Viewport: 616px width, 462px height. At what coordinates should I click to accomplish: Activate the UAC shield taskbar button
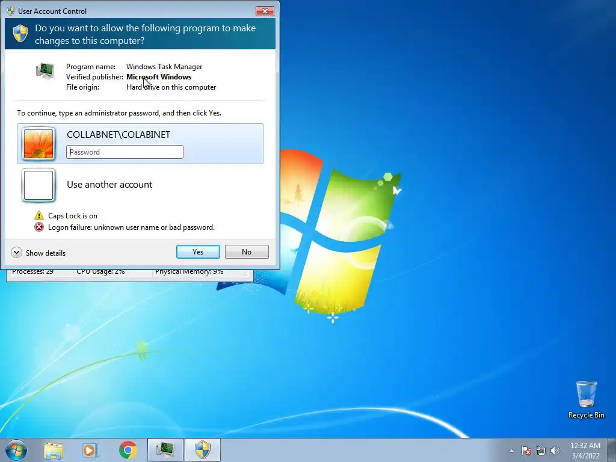pyautogui.click(x=203, y=450)
